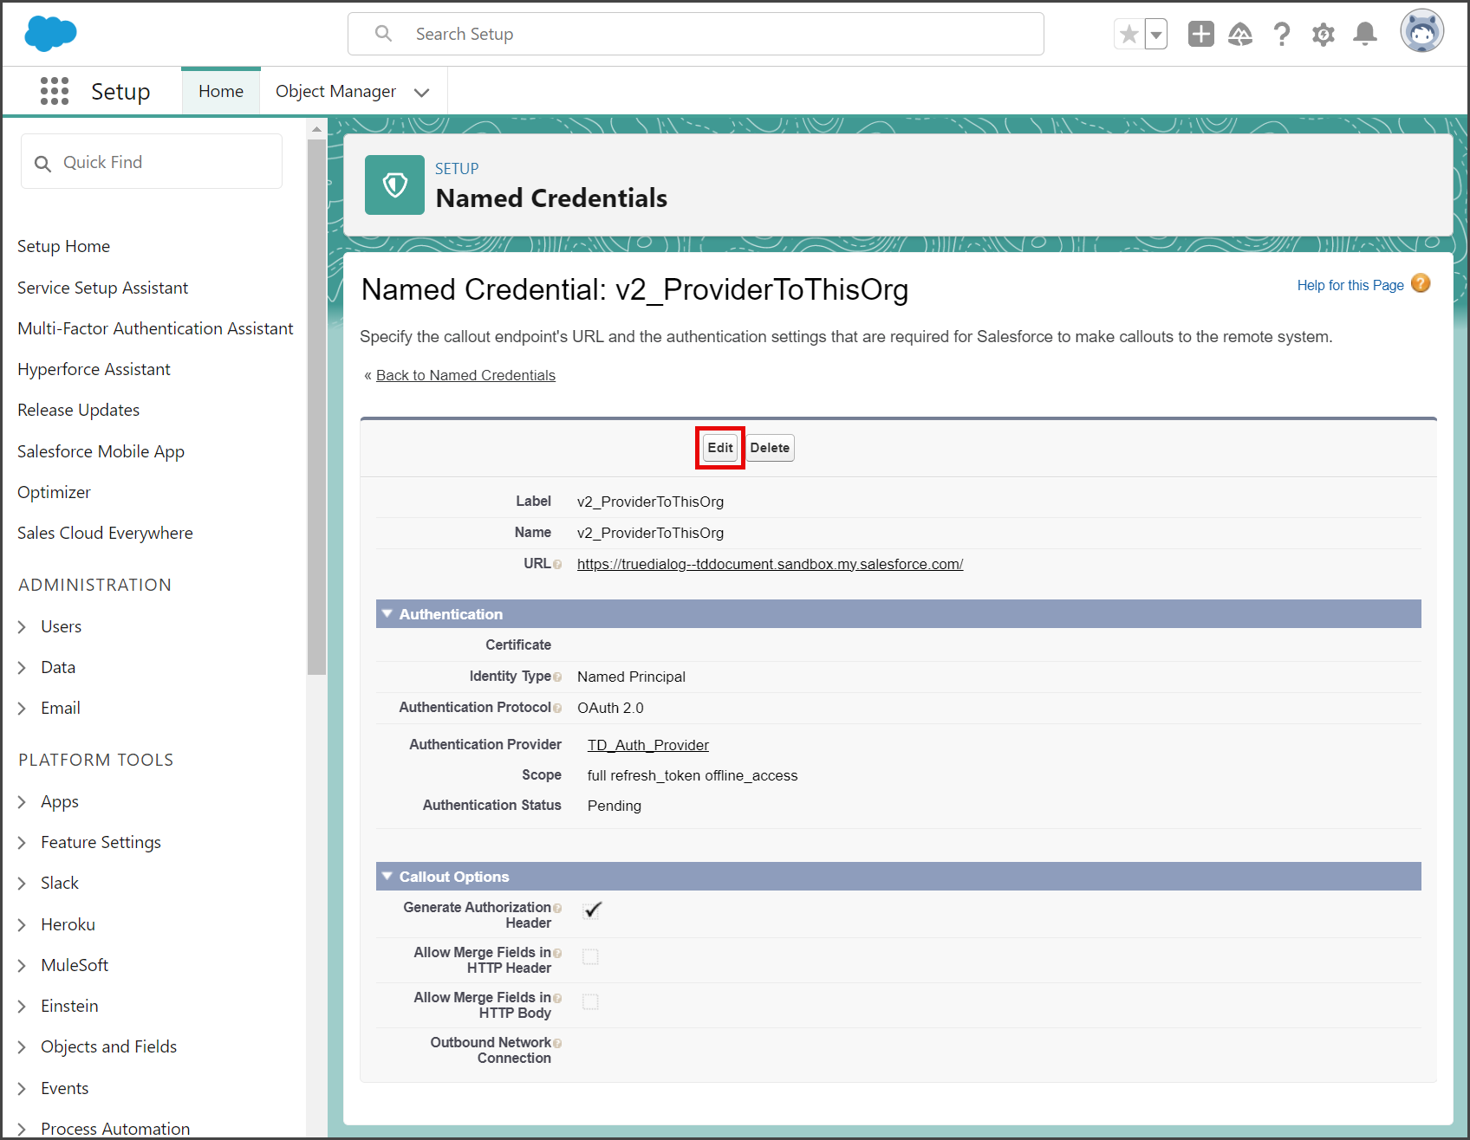1470x1140 pixels.
Task: Click the Salesforce cloud logo
Action: pyautogui.click(x=51, y=34)
